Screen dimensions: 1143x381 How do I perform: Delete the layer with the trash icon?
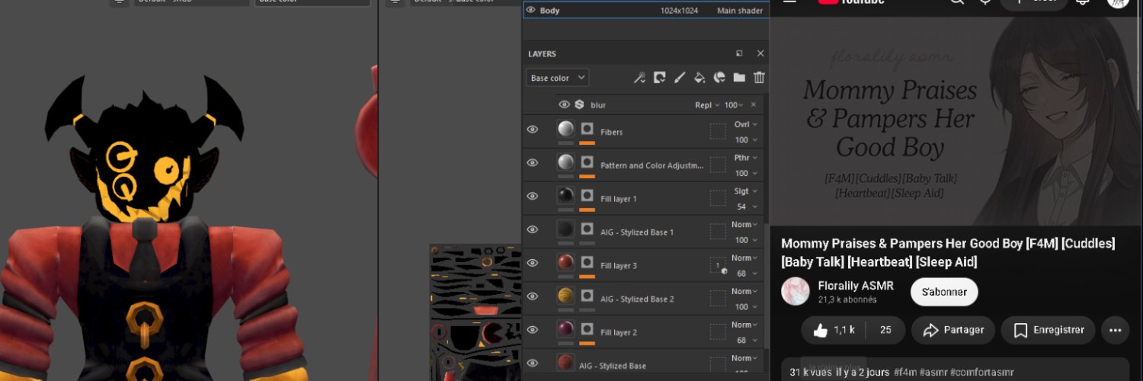click(759, 78)
